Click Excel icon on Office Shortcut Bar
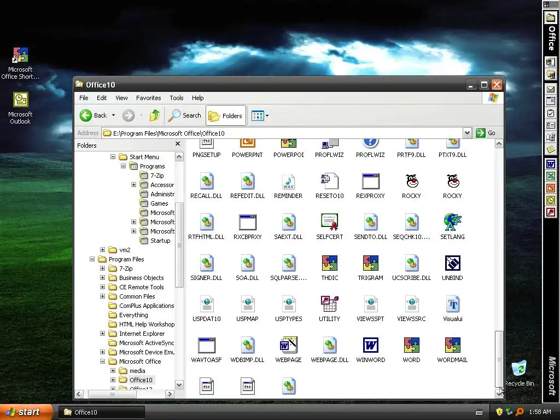The image size is (560, 420). (550, 176)
